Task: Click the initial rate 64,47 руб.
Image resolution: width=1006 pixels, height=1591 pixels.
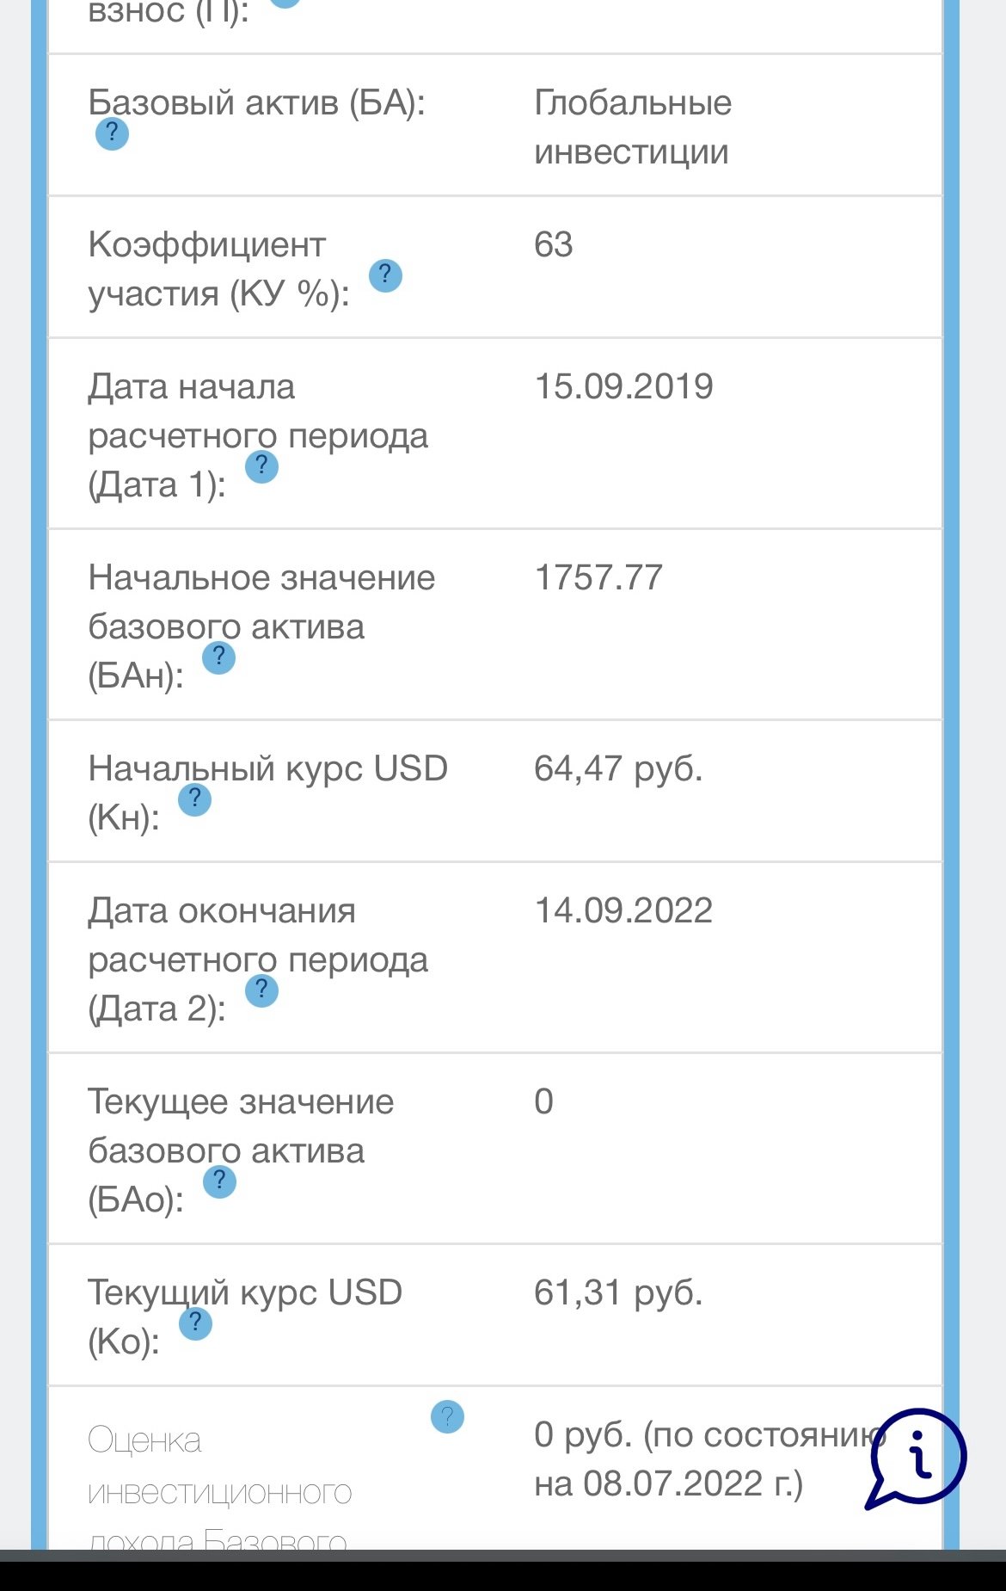Action: (618, 769)
